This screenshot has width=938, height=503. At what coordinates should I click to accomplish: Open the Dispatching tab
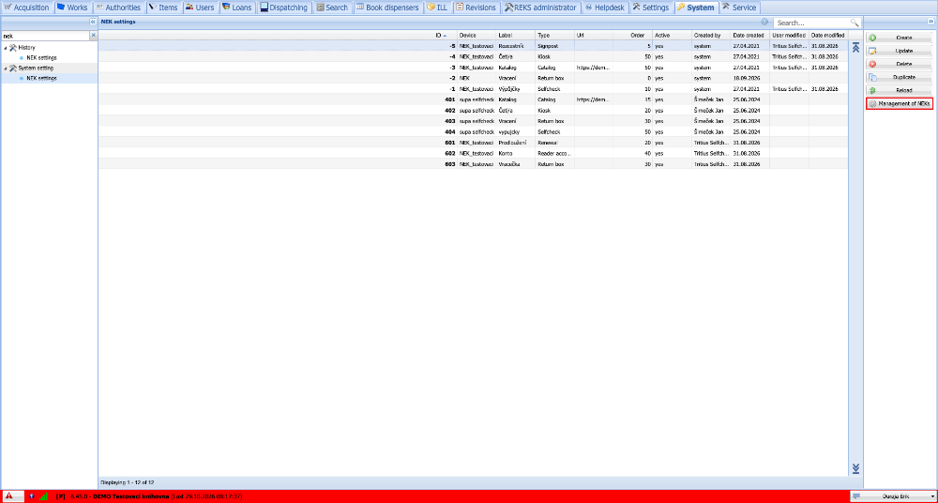tap(284, 8)
